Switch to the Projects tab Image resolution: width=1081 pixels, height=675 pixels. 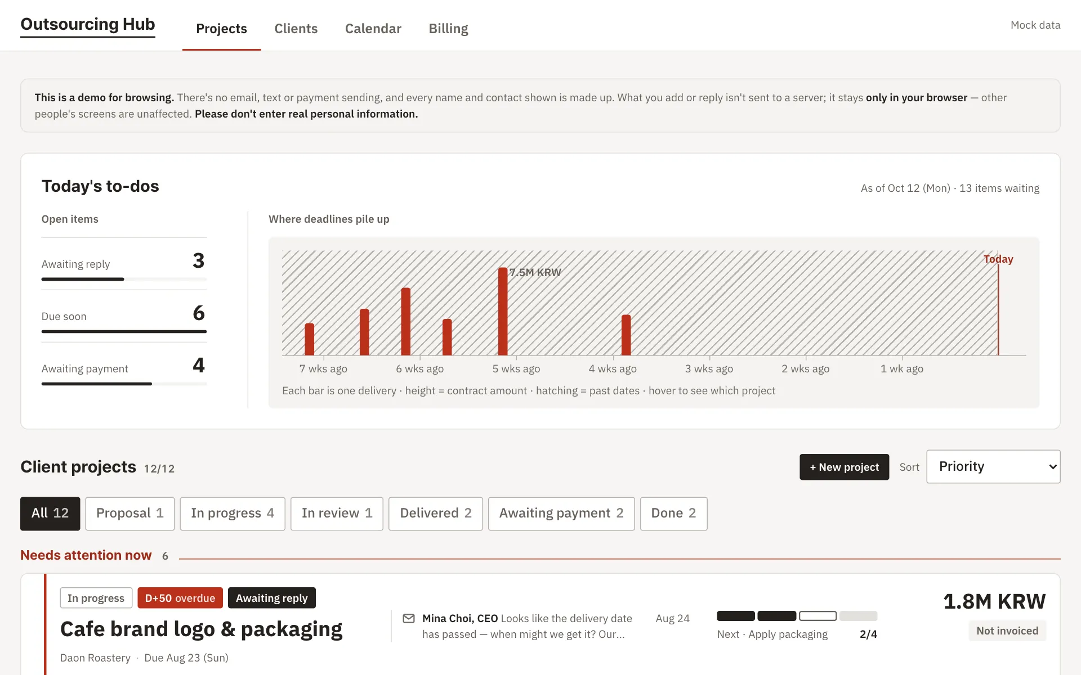221,29
